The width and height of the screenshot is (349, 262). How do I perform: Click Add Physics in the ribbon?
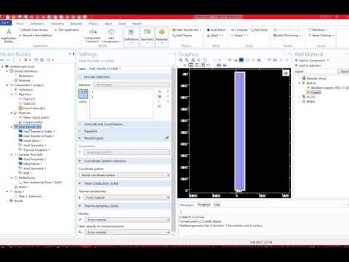[182, 36]
